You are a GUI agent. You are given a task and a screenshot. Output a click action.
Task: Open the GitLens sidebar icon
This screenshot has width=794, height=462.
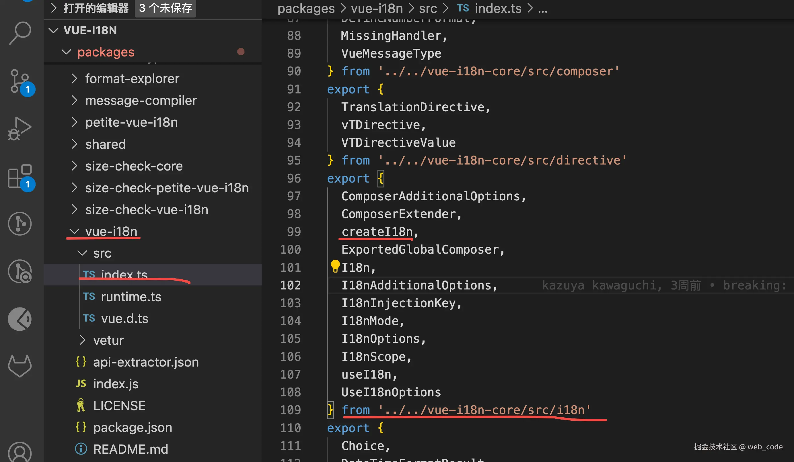coord(20,224)
